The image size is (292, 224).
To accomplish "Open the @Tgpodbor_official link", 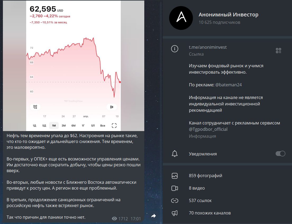I will click(208, 129).
